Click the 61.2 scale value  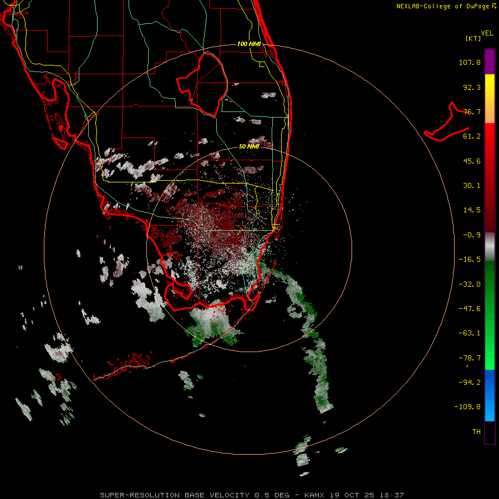(x=472, y=136)
